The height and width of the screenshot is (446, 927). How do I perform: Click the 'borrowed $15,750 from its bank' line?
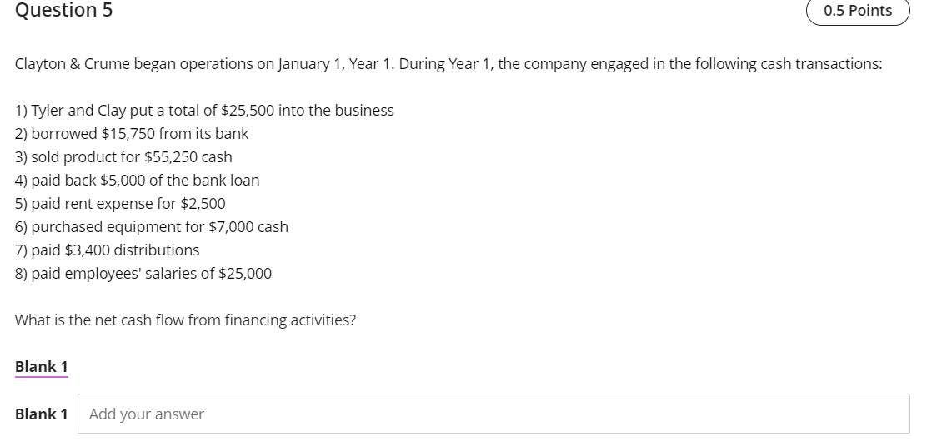(x=132, y=134)
